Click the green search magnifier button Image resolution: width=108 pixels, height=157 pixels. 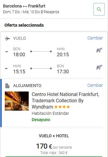[x=99, y=9]
